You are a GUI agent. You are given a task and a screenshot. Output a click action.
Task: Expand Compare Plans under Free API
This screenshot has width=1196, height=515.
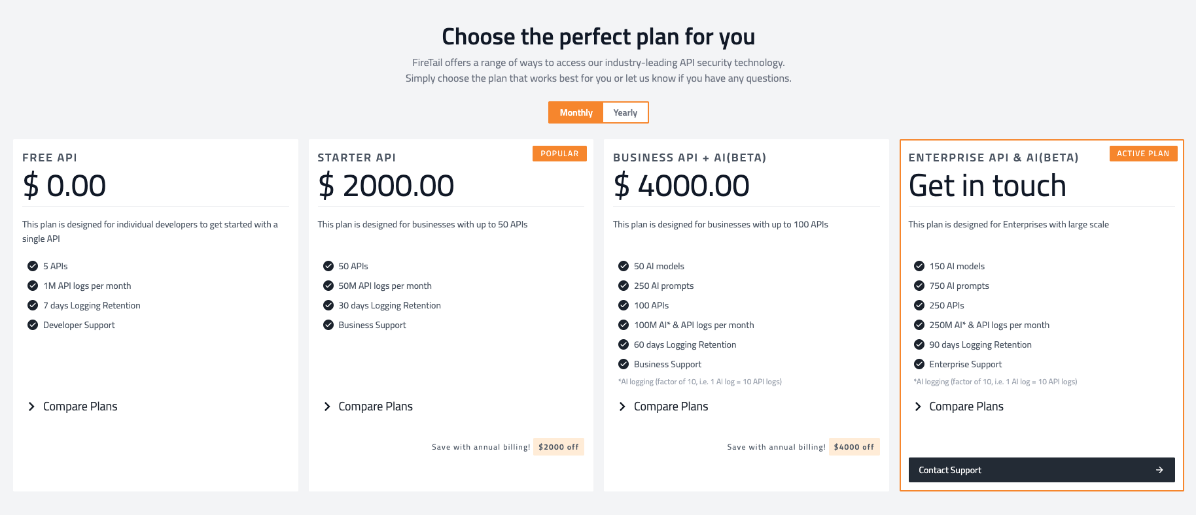(x=80, y=407)
